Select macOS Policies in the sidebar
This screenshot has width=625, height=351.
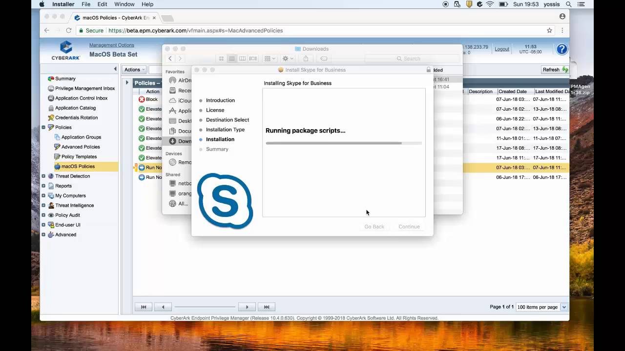click(78, 166)
